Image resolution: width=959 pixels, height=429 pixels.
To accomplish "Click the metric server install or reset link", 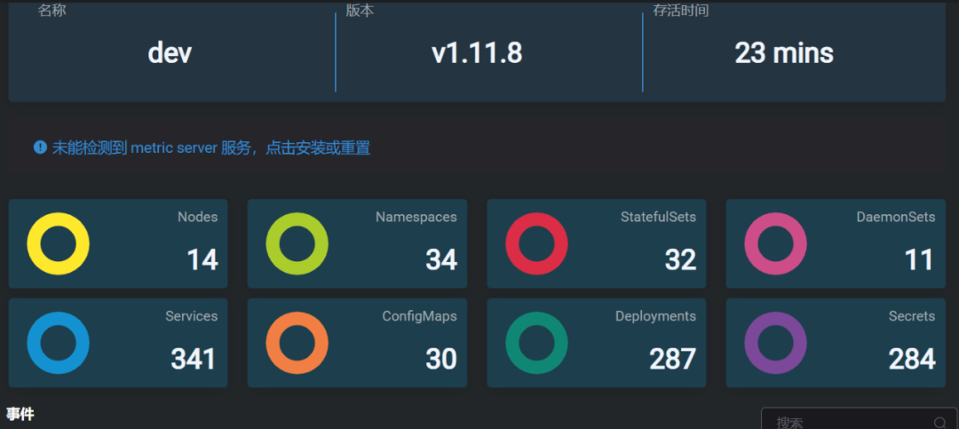I will tap(211, 147).
